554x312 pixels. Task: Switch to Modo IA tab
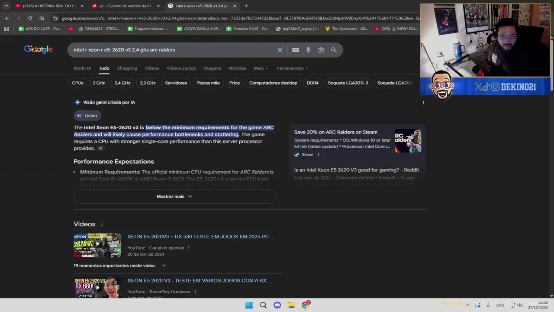82,68
